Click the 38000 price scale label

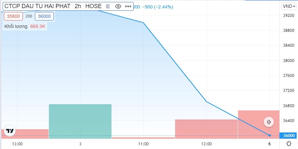tap(289, 61)
